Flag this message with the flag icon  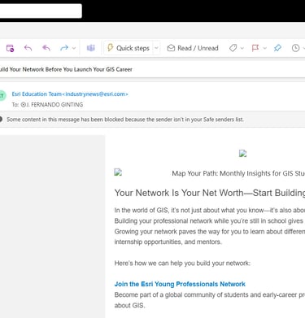coord(255,48)
